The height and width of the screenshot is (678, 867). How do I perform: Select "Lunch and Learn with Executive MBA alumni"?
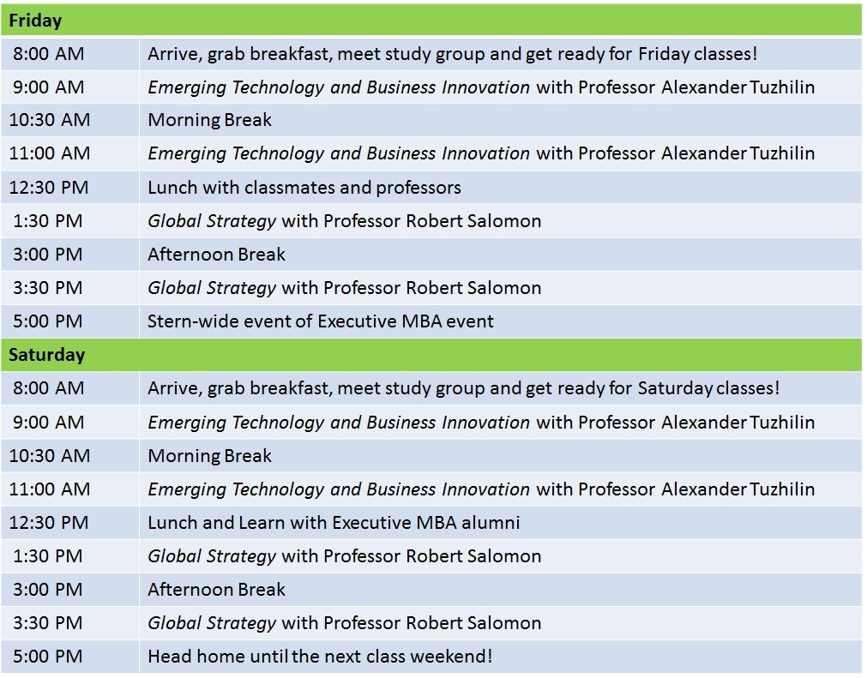pos(334,523)
